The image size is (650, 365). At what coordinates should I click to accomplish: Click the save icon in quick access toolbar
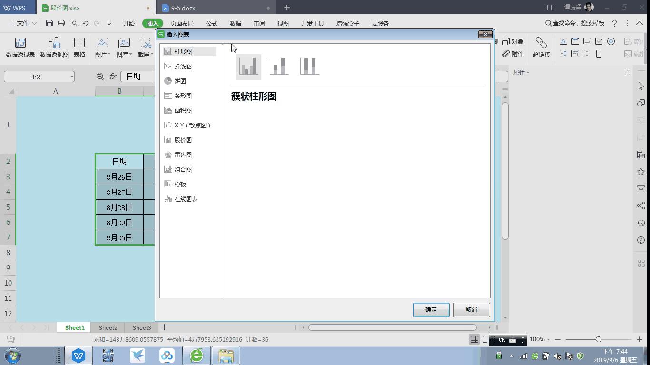49,23
